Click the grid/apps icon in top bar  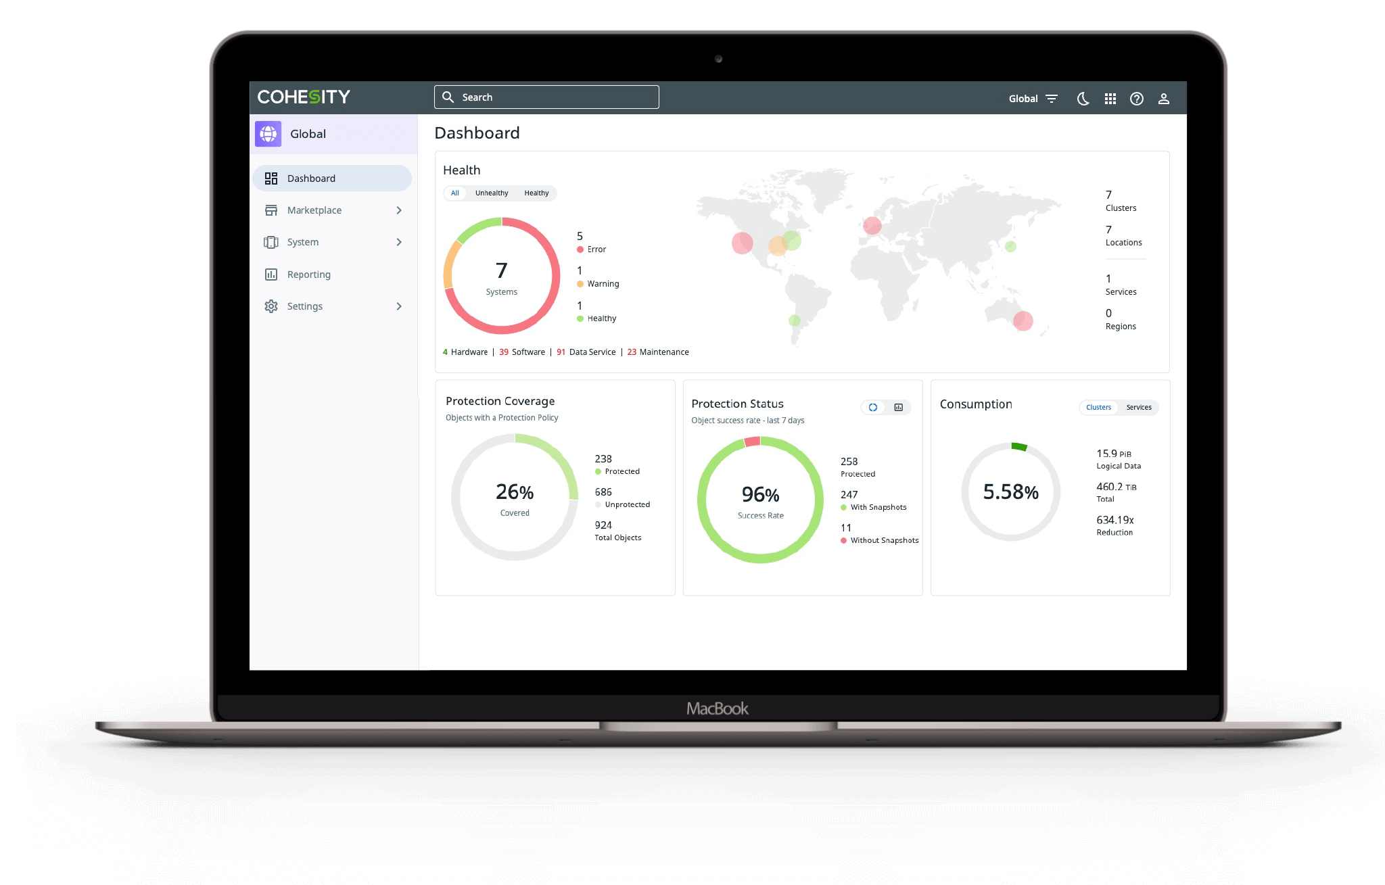tap(1109, 98)
